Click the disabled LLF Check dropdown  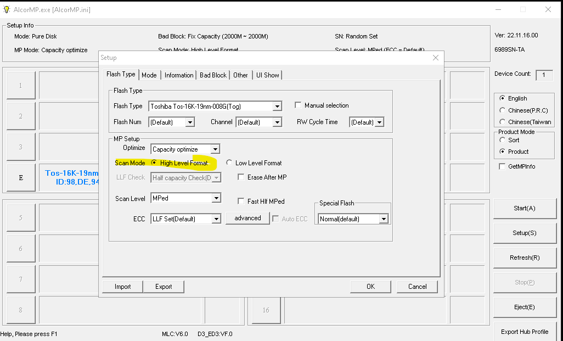(185, 177)
